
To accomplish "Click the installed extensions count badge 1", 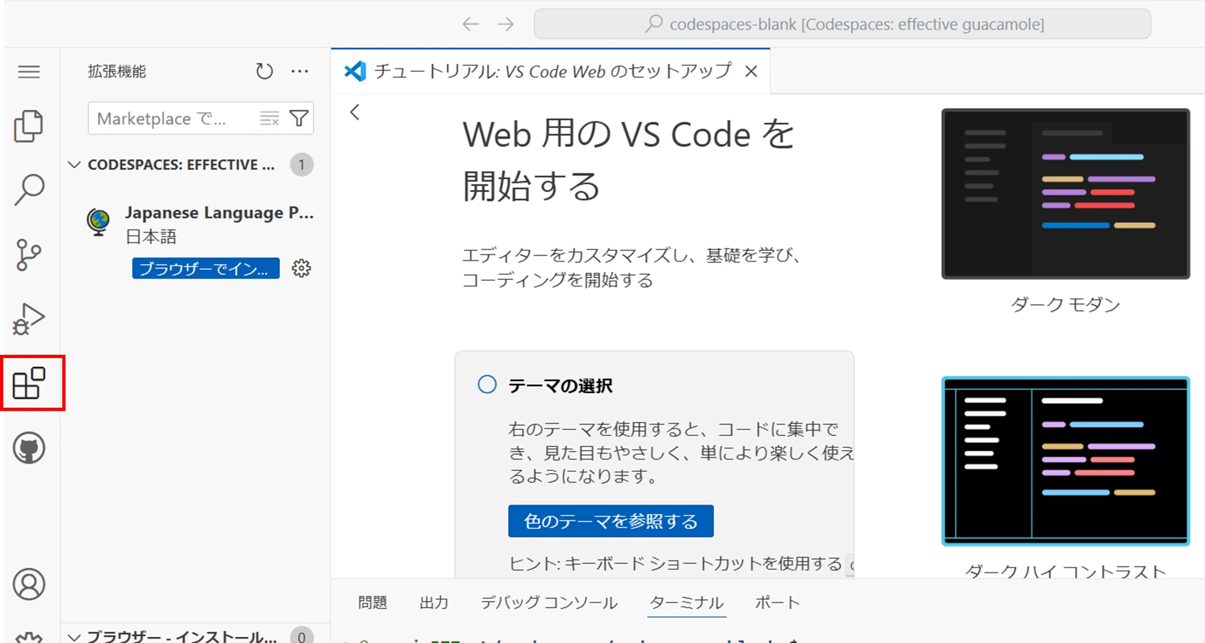I will pyautogui.click(x=301, y=164).
